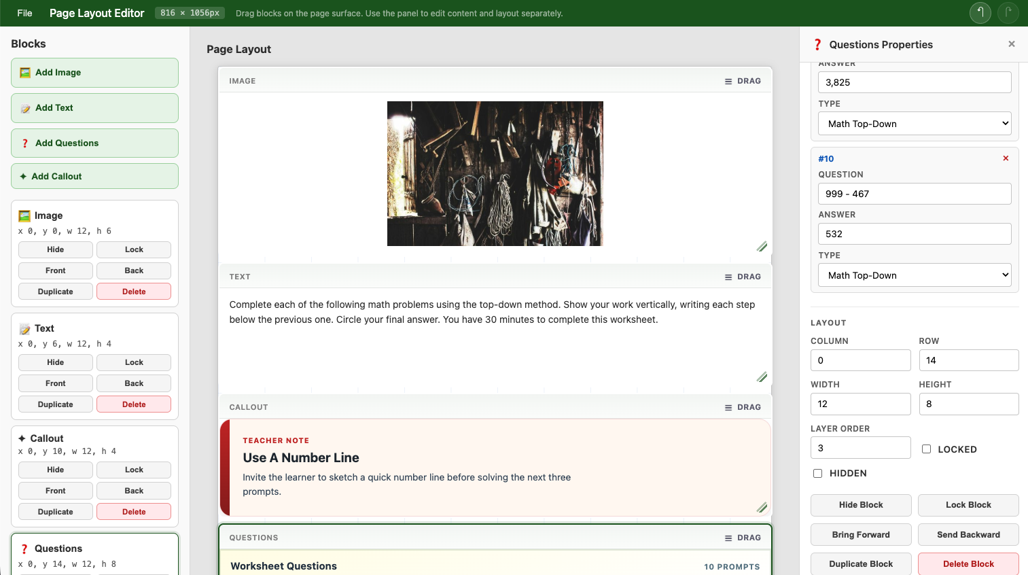
Task: Delete the selected block with Delete Block
Action: point(968,563)
